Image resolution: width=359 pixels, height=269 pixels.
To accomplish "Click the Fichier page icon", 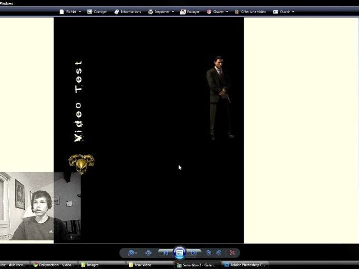I will (62, 12).
